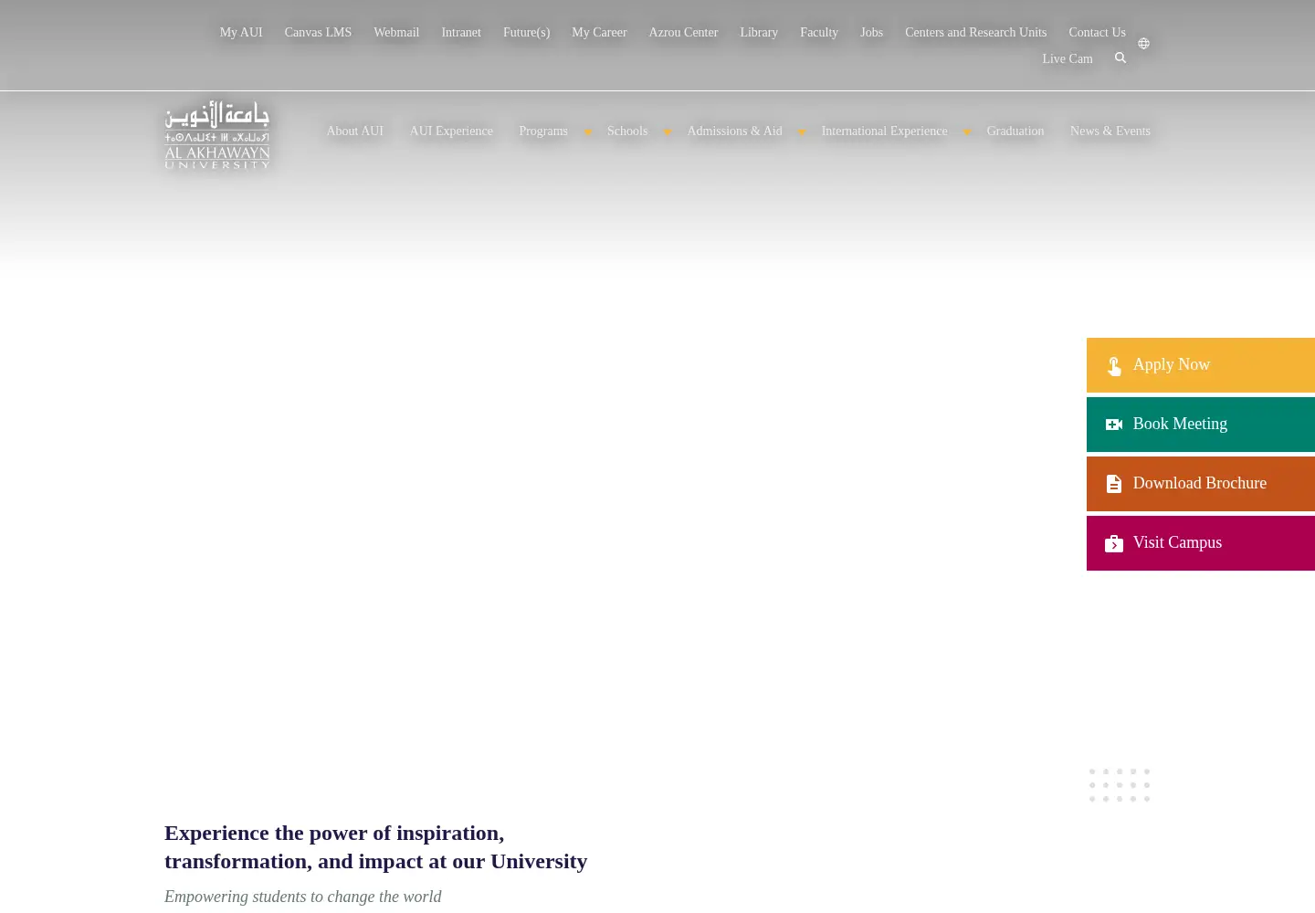Screen dimensions: 1315x913
Task: Open the Library link
Action: [x=759, y=33]
